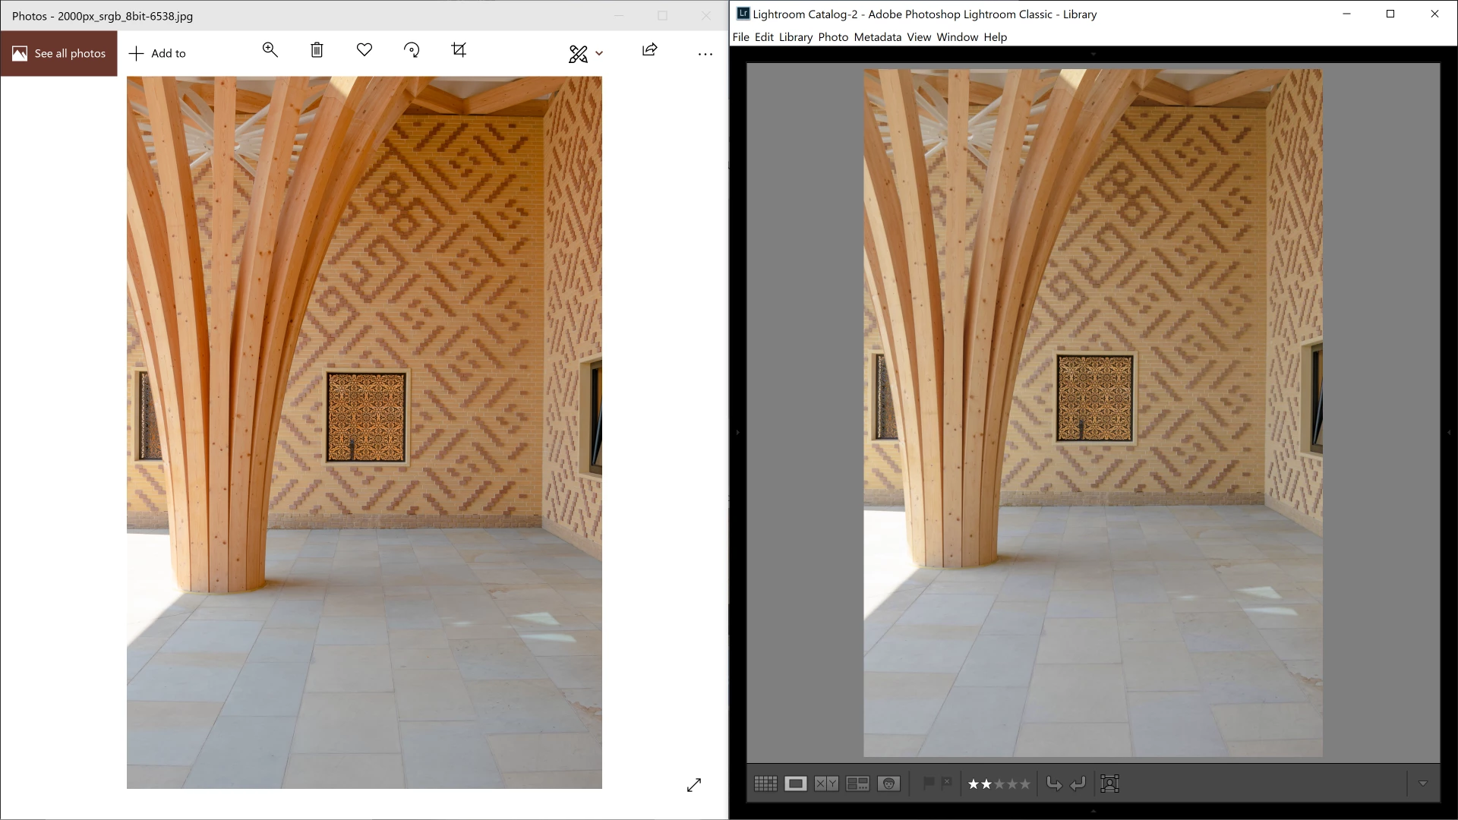1458x820 pixels.
Task: Flag photo as picked
Action: point(929,783)
